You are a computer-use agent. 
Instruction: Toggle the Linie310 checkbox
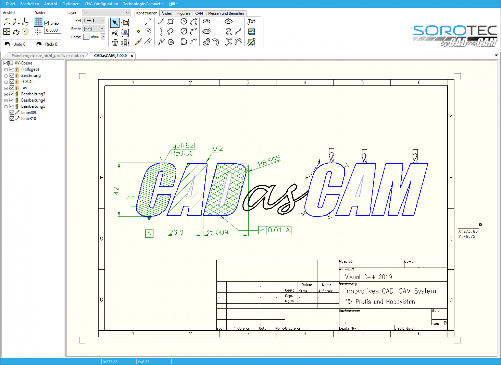click(12, 118)
